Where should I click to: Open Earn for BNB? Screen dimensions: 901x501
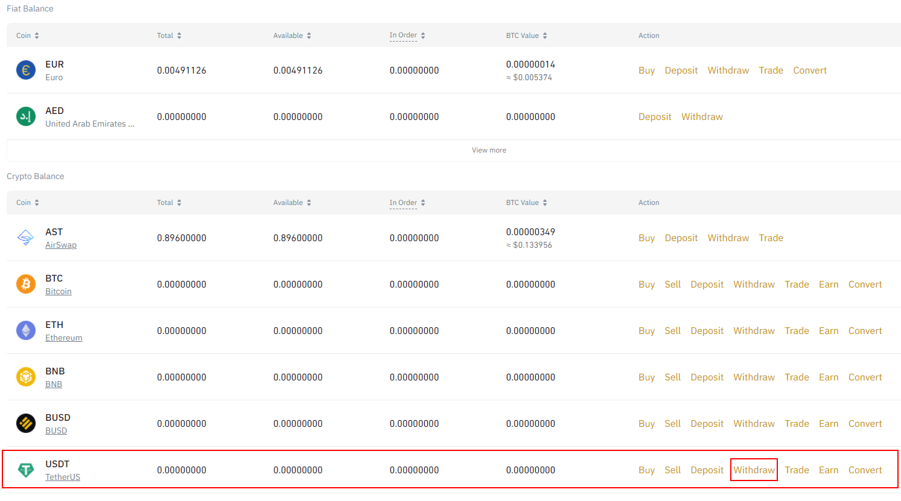click(x=829, y=377)
